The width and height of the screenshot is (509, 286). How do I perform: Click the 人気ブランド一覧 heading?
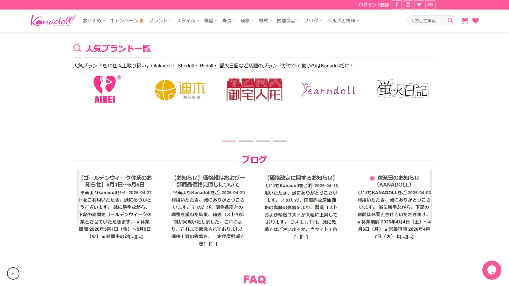[x=118, y=49]
